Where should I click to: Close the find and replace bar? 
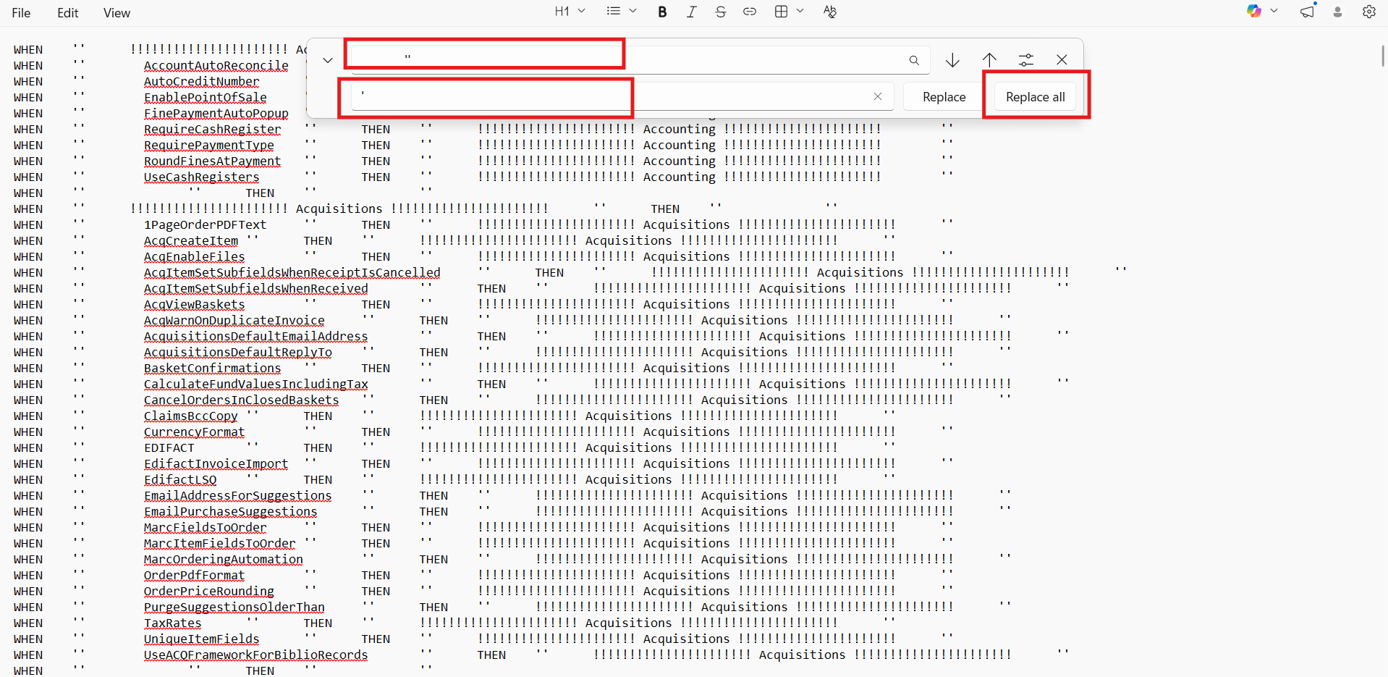click(1062, 60)
